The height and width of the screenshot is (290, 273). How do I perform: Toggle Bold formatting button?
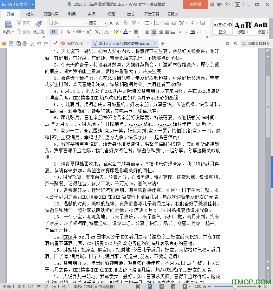point(54,32)
